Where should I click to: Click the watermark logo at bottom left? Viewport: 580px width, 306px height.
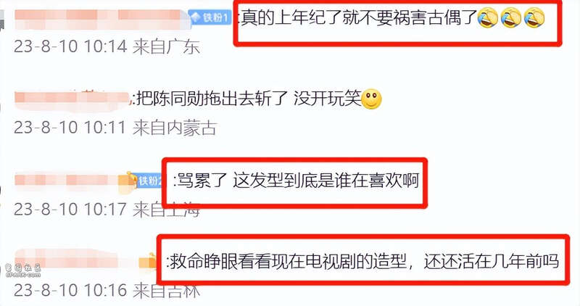pos(22,270)
